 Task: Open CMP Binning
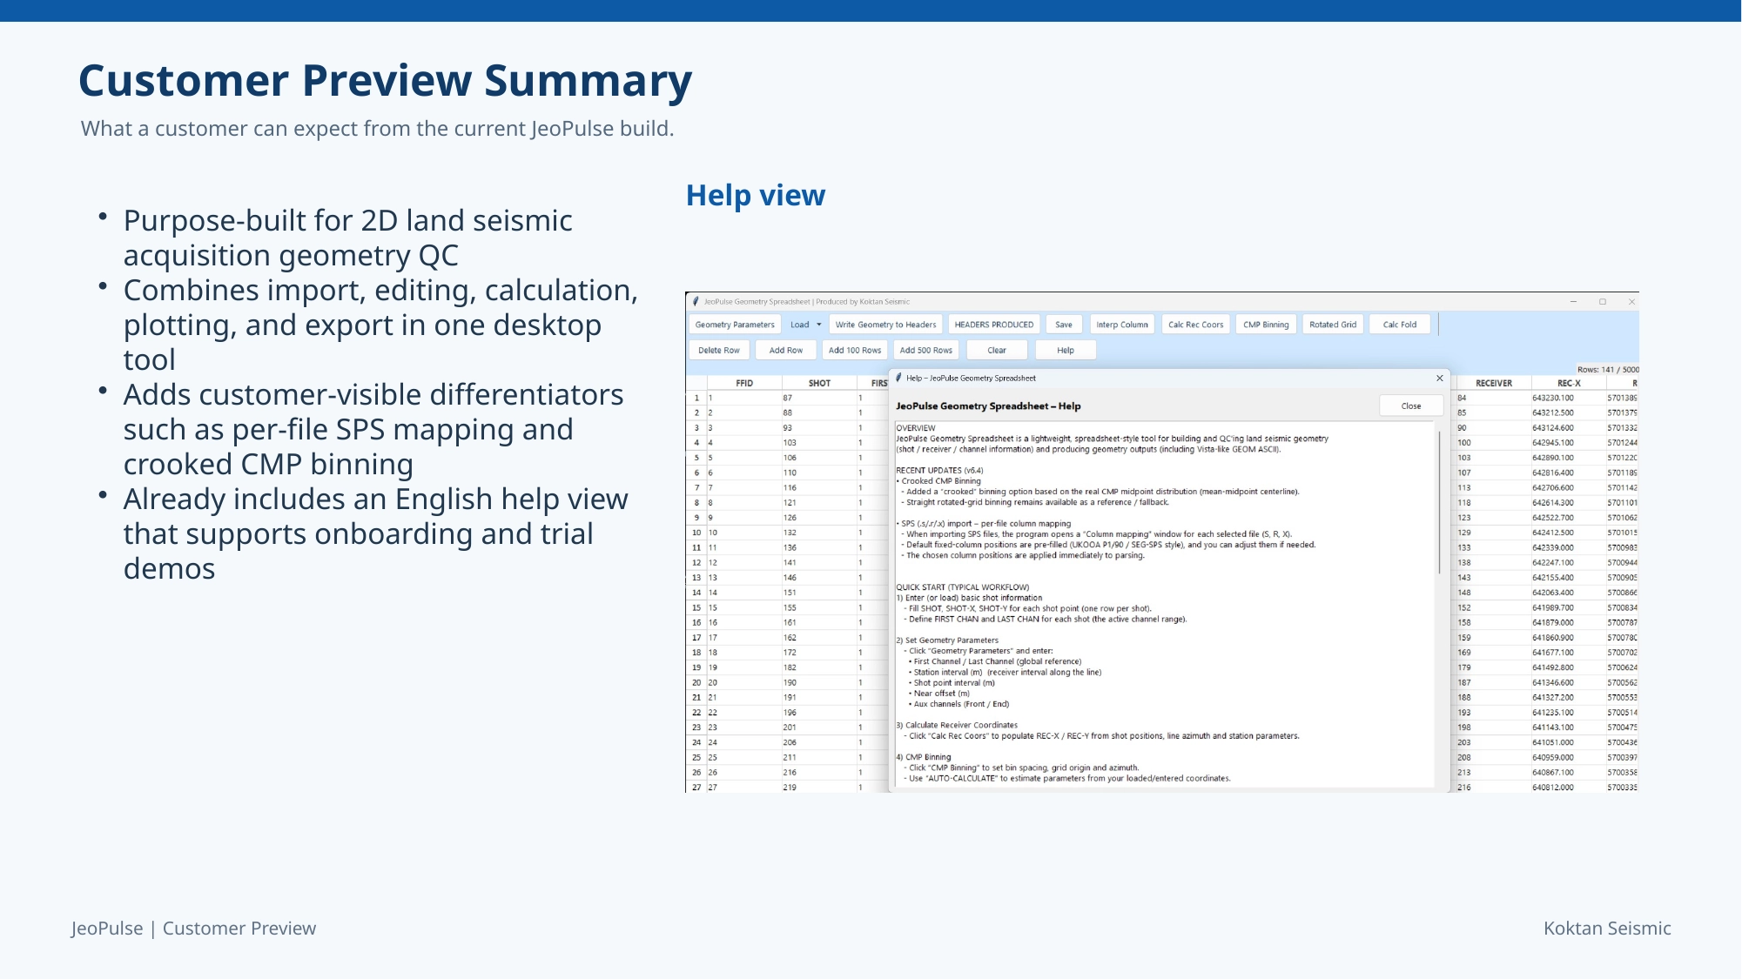point(1266,325)
